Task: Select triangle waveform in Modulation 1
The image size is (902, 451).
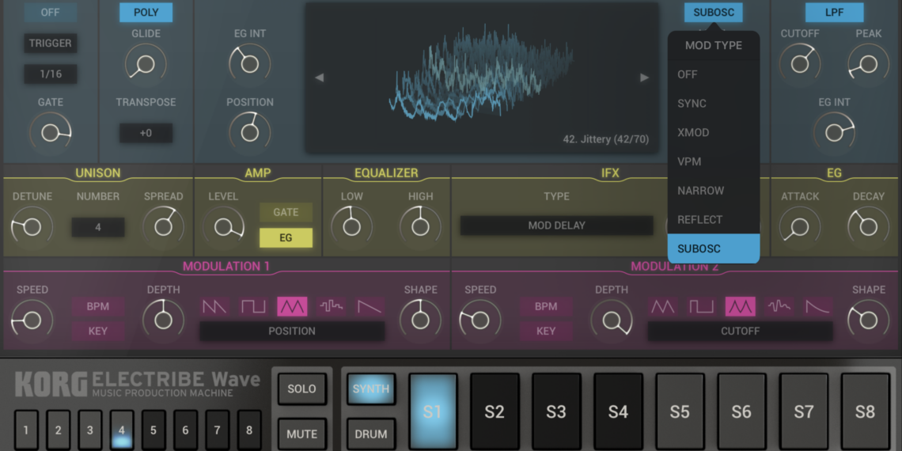Action: [292, 307]
